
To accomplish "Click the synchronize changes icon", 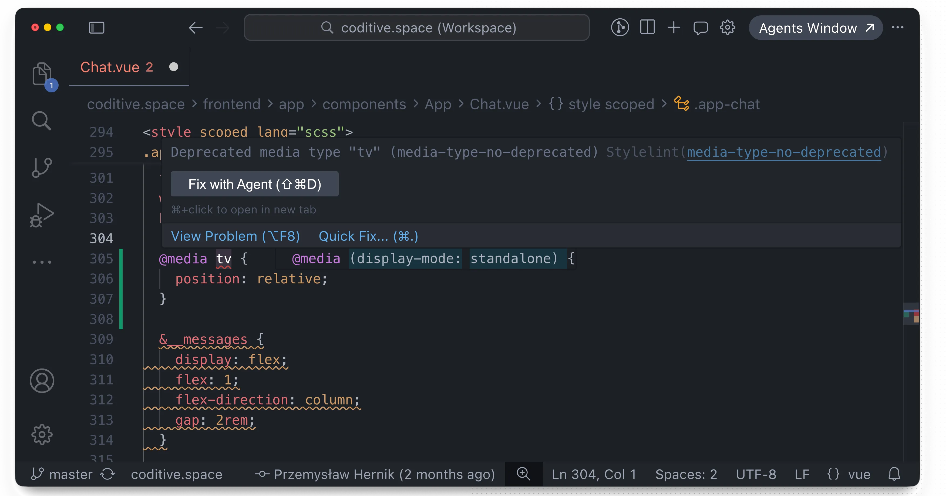I will pyautogui.click(x=107, y=474).
